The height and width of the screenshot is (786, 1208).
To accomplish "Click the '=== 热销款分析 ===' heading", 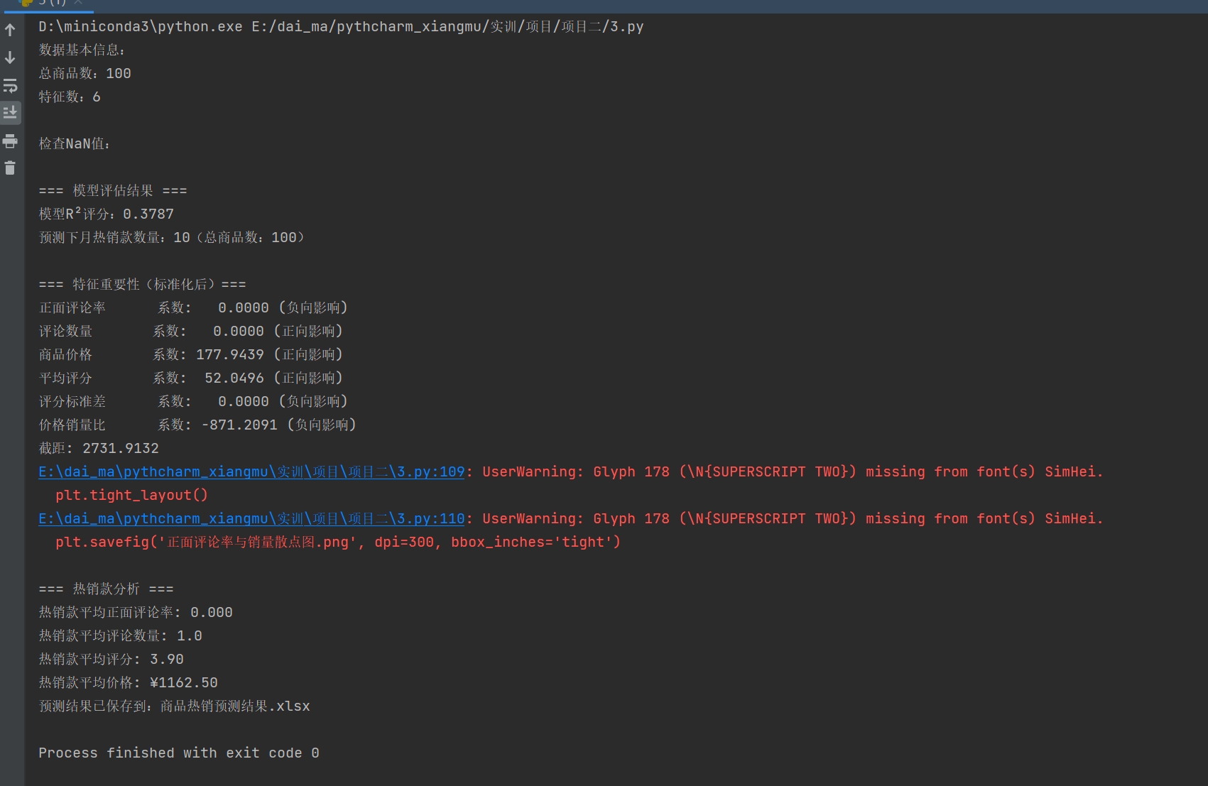I will tap(106, 589).
